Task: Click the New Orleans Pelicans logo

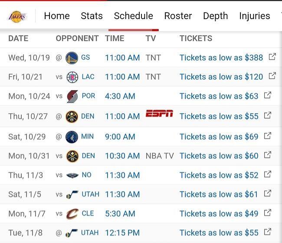Action: (72, 175)
